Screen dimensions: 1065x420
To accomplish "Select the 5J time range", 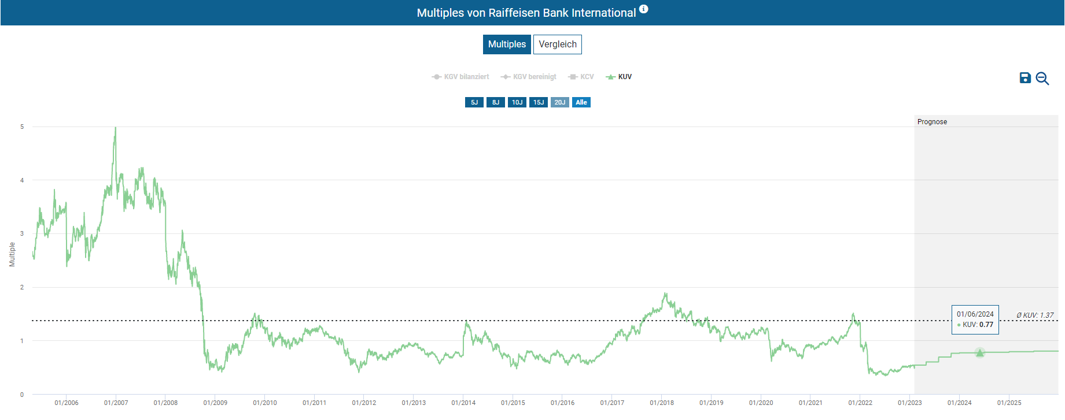I will pyautogui.click(x=474, y=102).
